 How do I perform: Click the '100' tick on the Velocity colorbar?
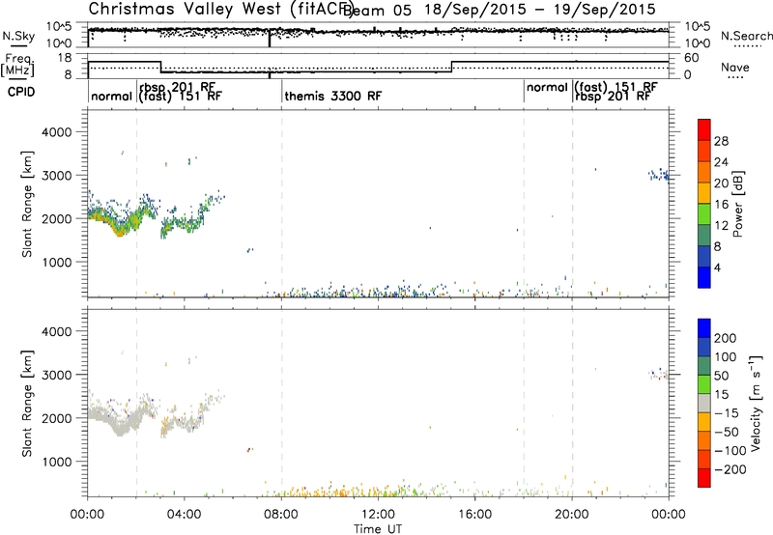pyautogui.click(x=726, y=356)
